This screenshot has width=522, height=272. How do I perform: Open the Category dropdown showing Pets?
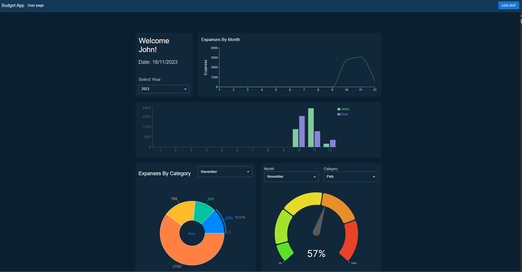(351, 177)
